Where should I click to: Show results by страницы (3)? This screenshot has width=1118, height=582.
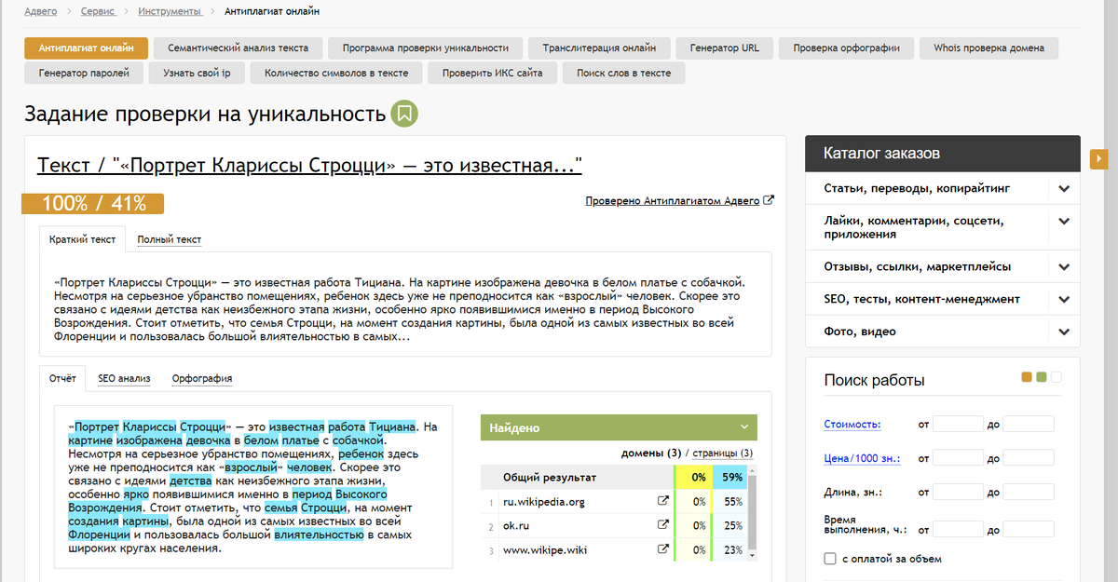[x=723, y=453]
